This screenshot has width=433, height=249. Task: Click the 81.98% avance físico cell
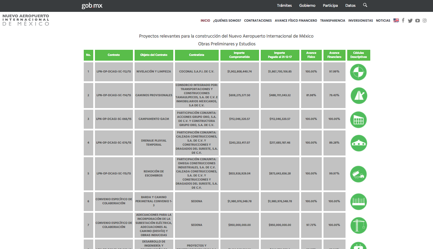[311, 95]
